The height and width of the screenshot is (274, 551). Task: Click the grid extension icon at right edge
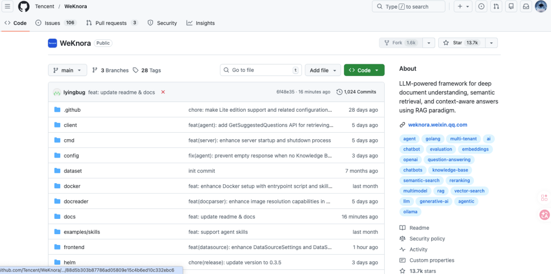click(x=544, y=198)
